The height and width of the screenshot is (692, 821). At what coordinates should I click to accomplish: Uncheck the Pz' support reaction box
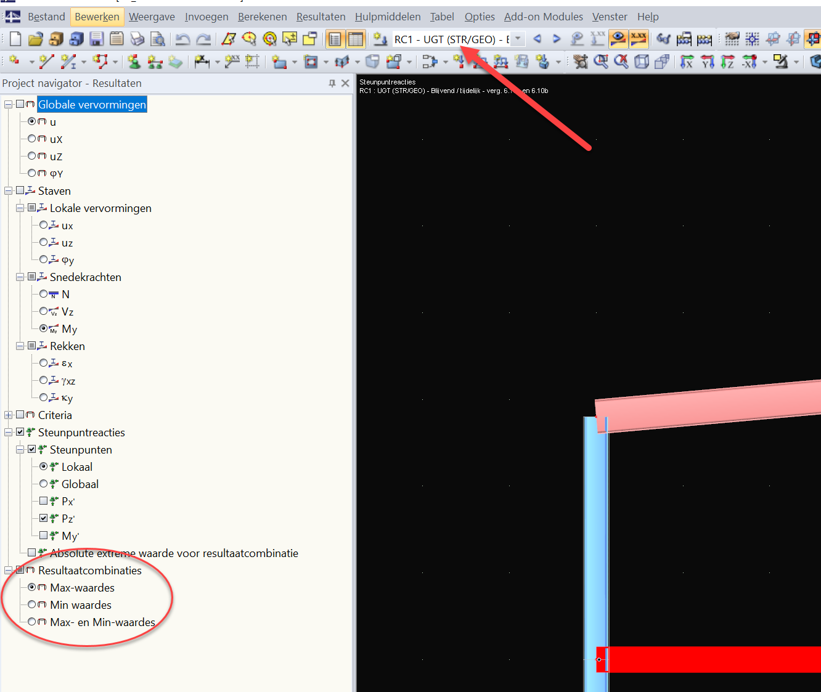point(44,518)
